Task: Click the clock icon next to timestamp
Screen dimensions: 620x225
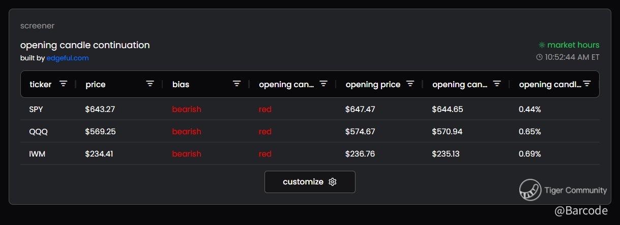Action: [539, 57]
